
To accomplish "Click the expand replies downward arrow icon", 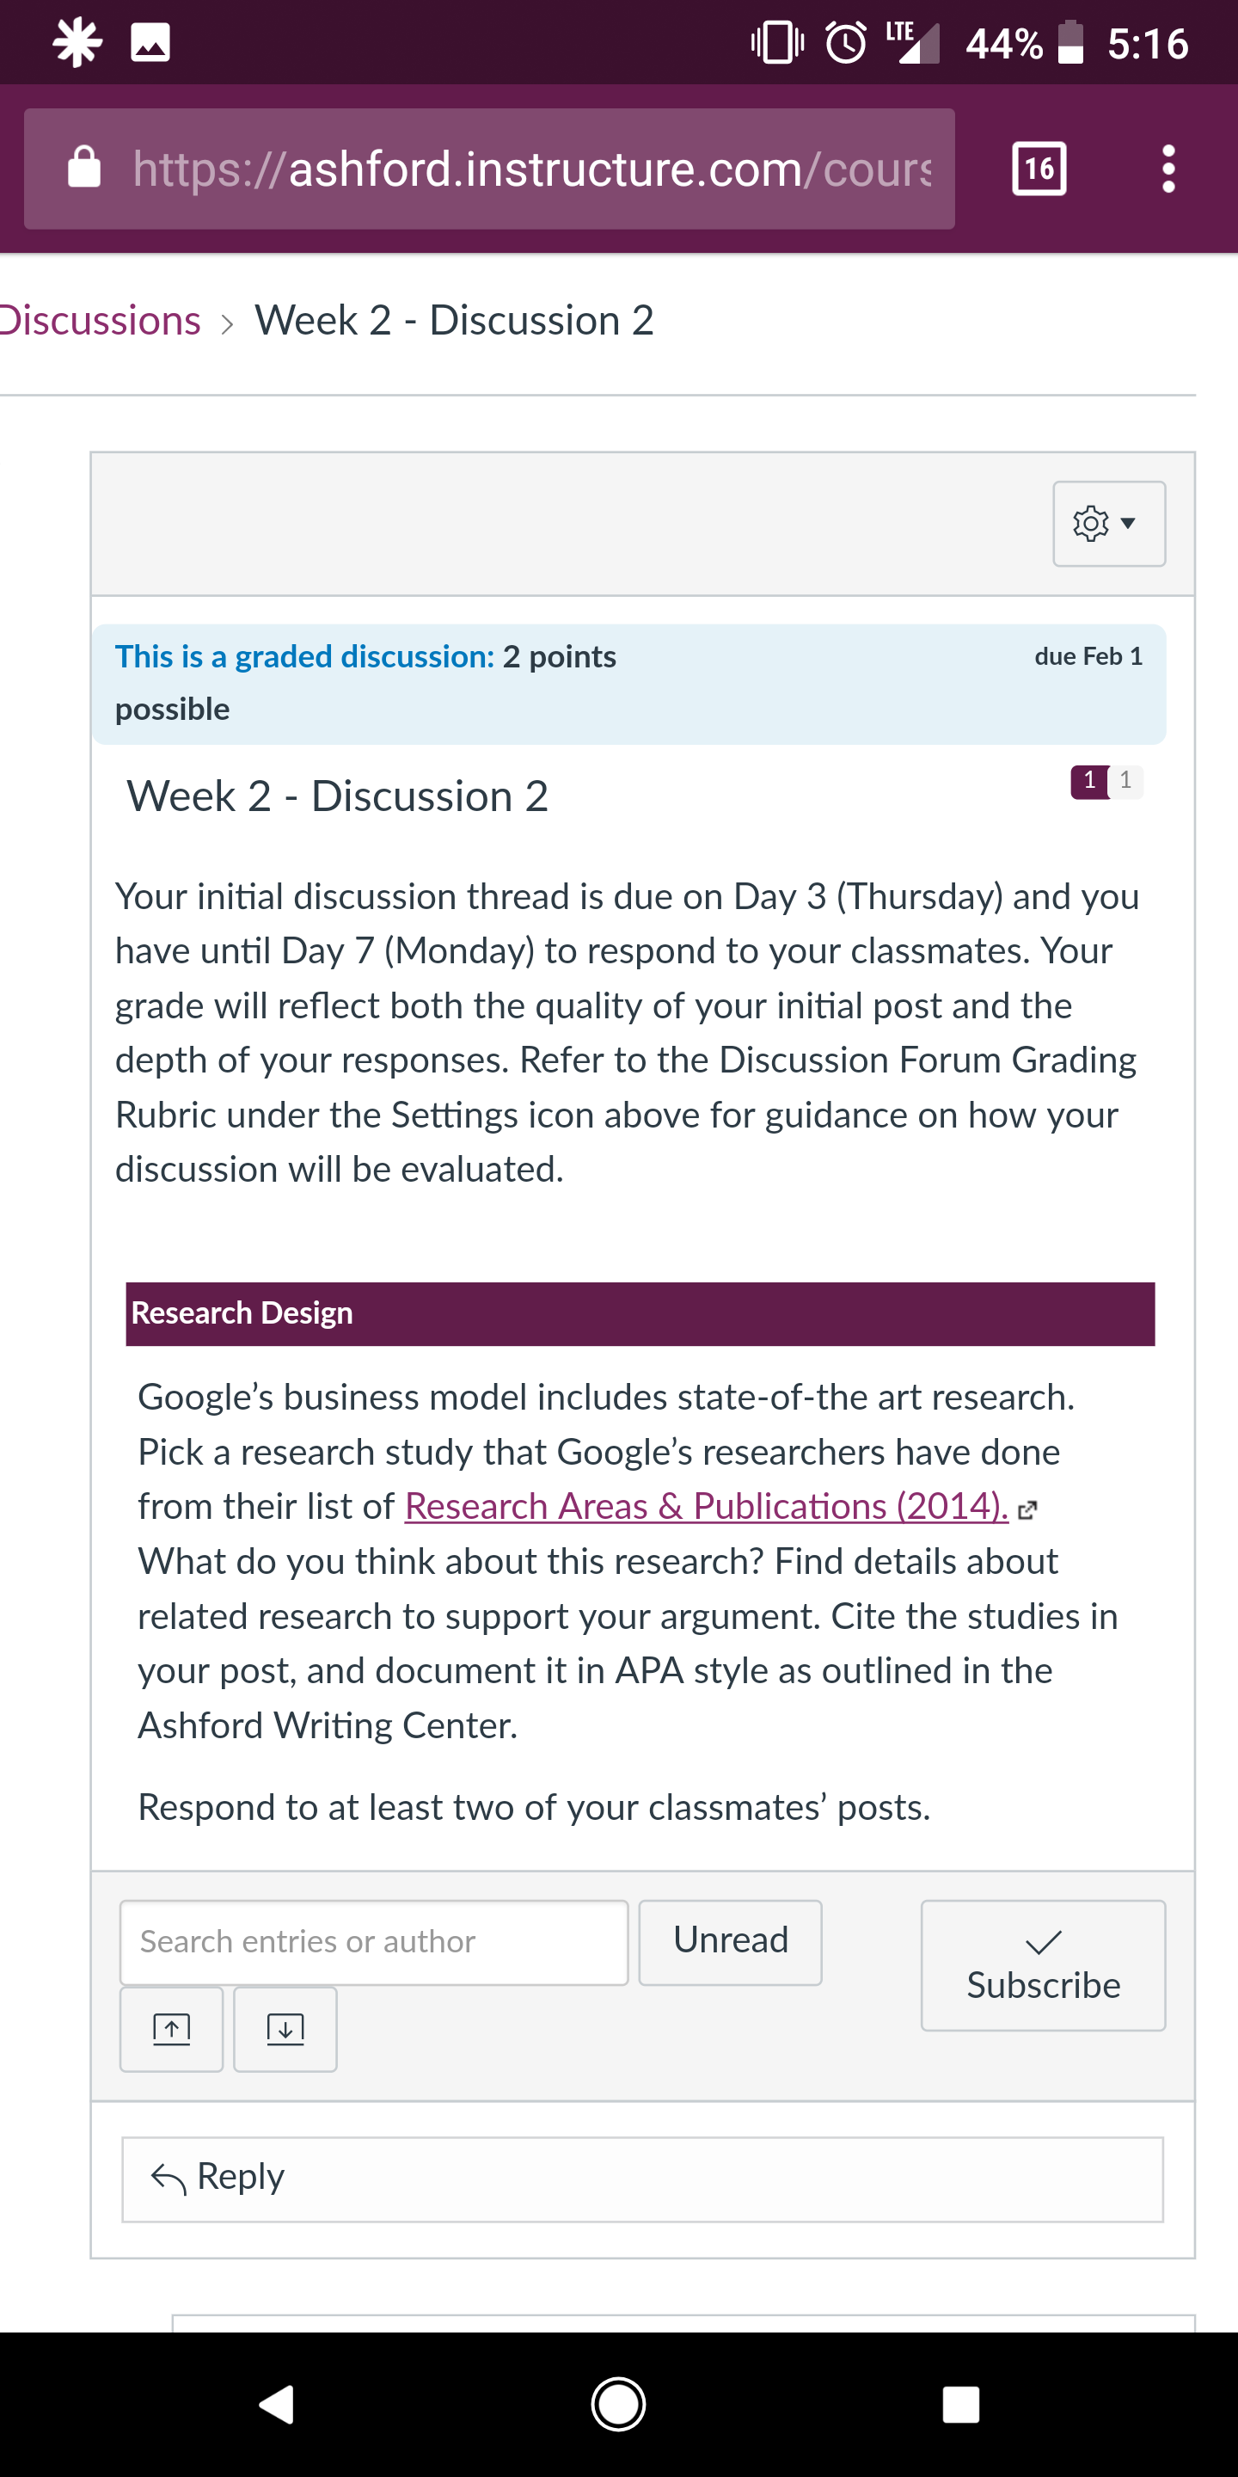I will click(x=285, y=2029).
